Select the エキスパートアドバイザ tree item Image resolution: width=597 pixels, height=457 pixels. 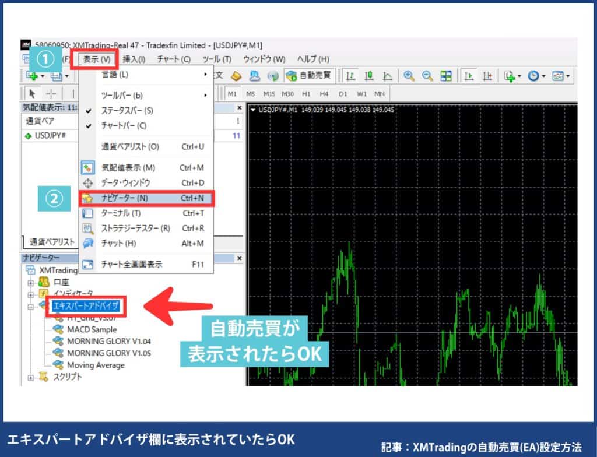pyautogui.click(x=86, y=306)
